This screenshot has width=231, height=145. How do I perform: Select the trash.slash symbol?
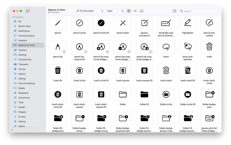[x=166, y=71]
